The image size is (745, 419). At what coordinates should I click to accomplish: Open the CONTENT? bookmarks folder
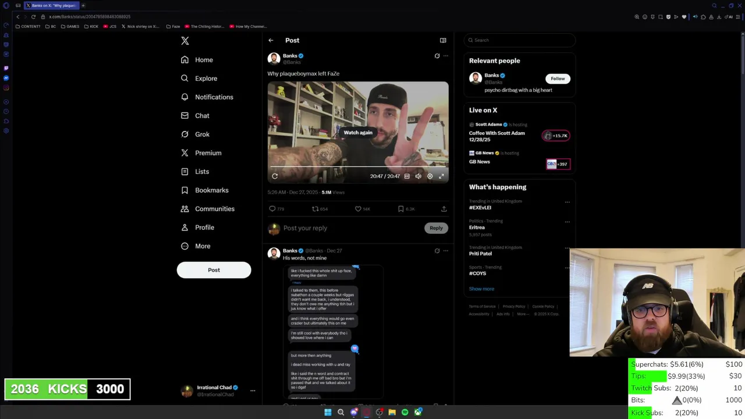click(28, 27)
